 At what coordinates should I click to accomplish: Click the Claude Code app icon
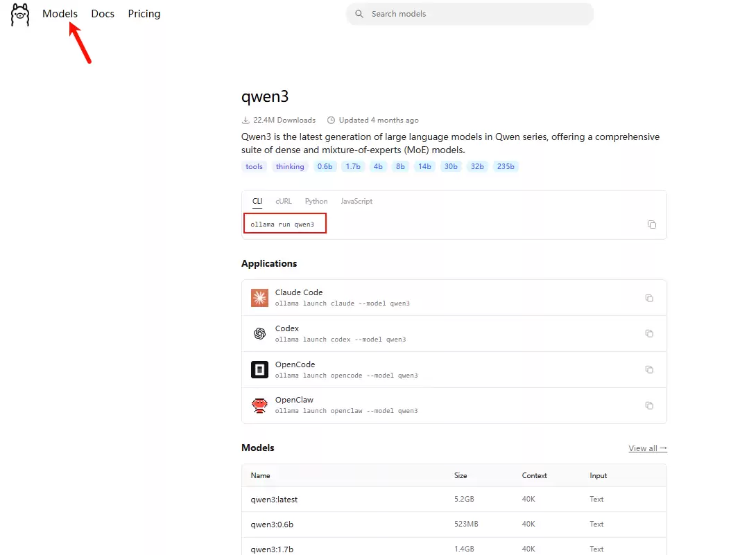tap(259, 298)
